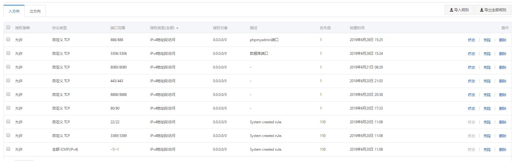Switch to the 出方向 tab

coord(35,11)
